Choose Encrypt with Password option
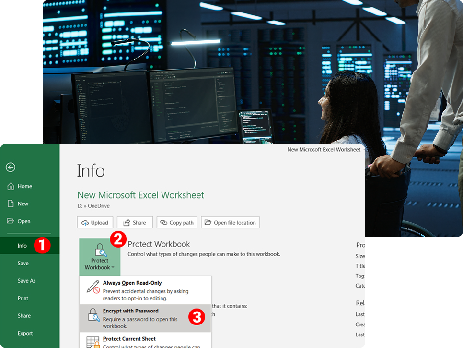Image resolution: width=463 pixels, height=348 pixels. [145, 318]
